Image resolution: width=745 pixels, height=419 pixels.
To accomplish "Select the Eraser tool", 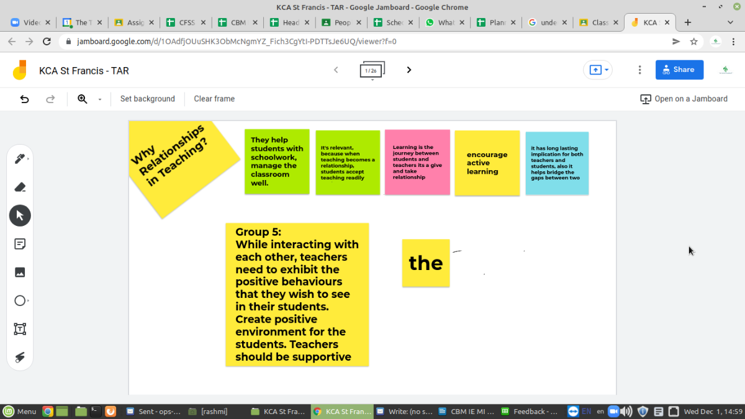I will point(19,187).
